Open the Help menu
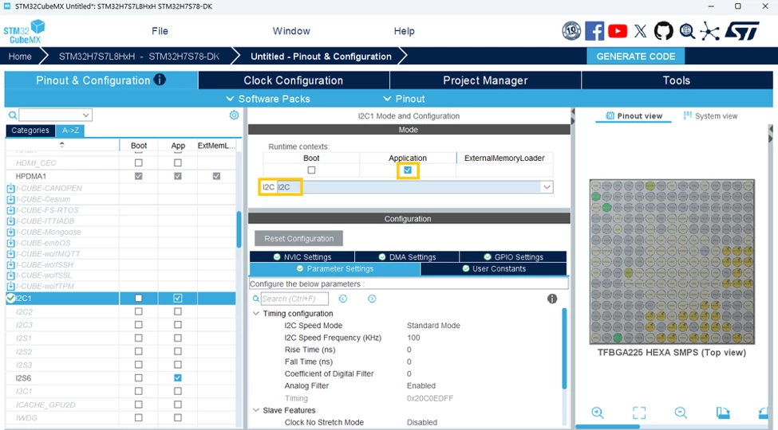 tap(404, 31)
